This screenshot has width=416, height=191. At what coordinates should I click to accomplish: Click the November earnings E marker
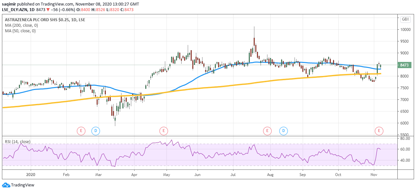coord(379,131)
